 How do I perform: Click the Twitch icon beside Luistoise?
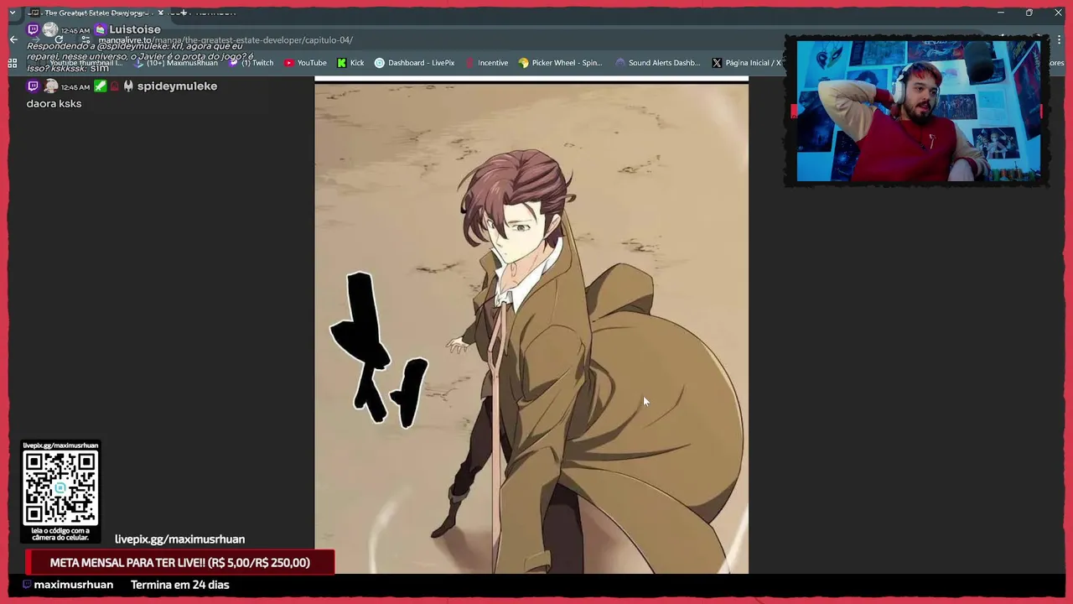pos(33,29)
